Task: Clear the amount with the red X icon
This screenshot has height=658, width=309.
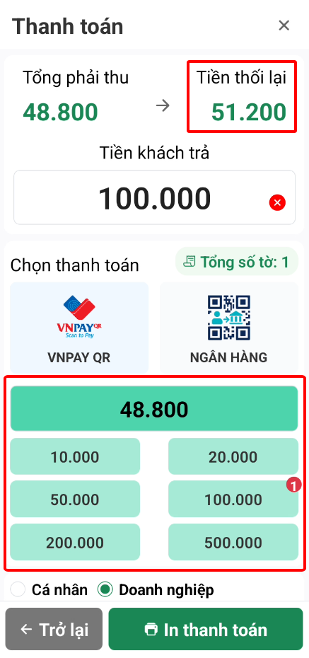Action: 277,203
